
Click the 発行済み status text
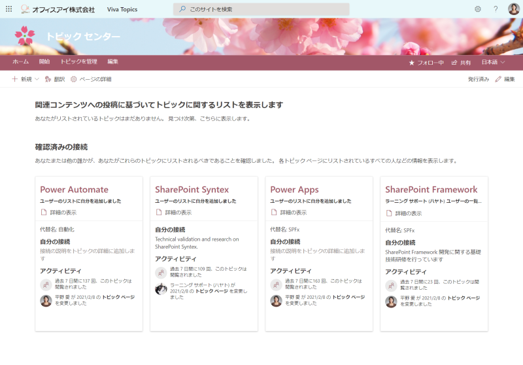479,79
